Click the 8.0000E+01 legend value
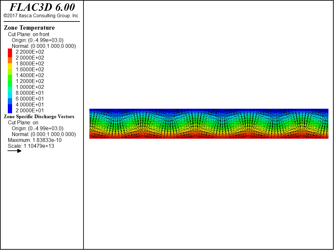Screen dimensions: 334x250 click(30, 93)
